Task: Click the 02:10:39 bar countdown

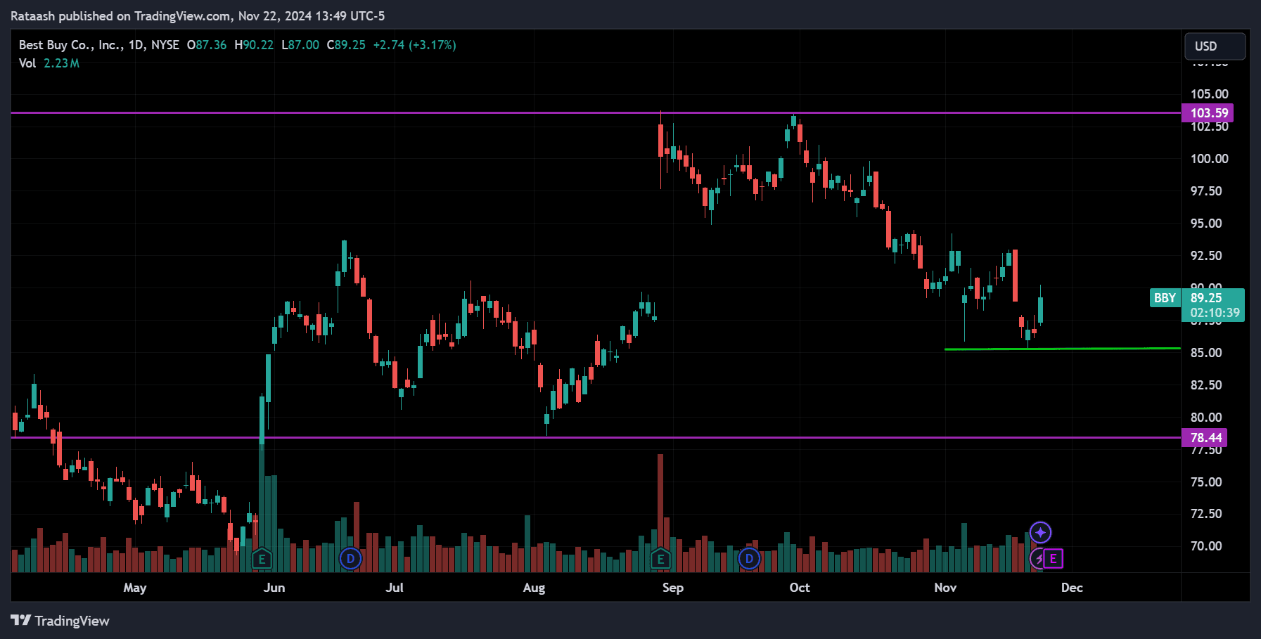Action: 1215,313
